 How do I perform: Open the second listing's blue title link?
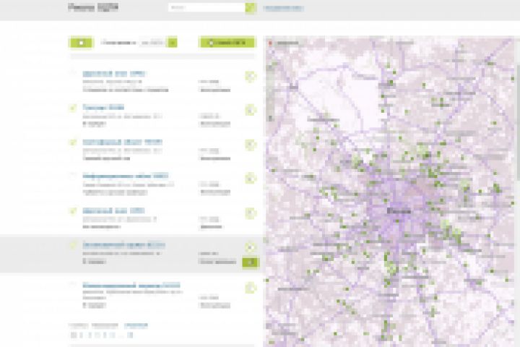(103, 107)
